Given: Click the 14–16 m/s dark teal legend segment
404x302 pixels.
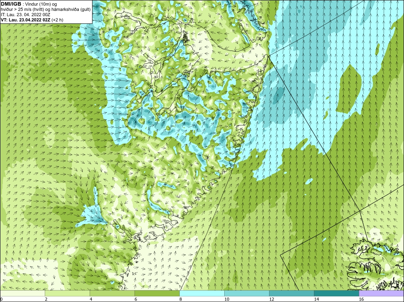Looking at the screenshot, I should 337,294.
